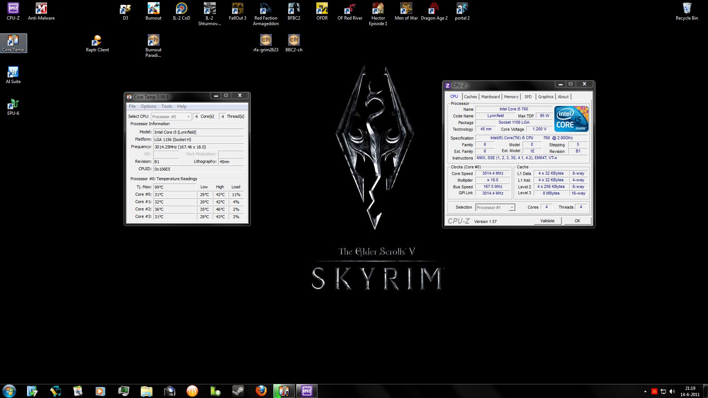Open the Burnout Paradise cheat icon

[x=153, y=46]
